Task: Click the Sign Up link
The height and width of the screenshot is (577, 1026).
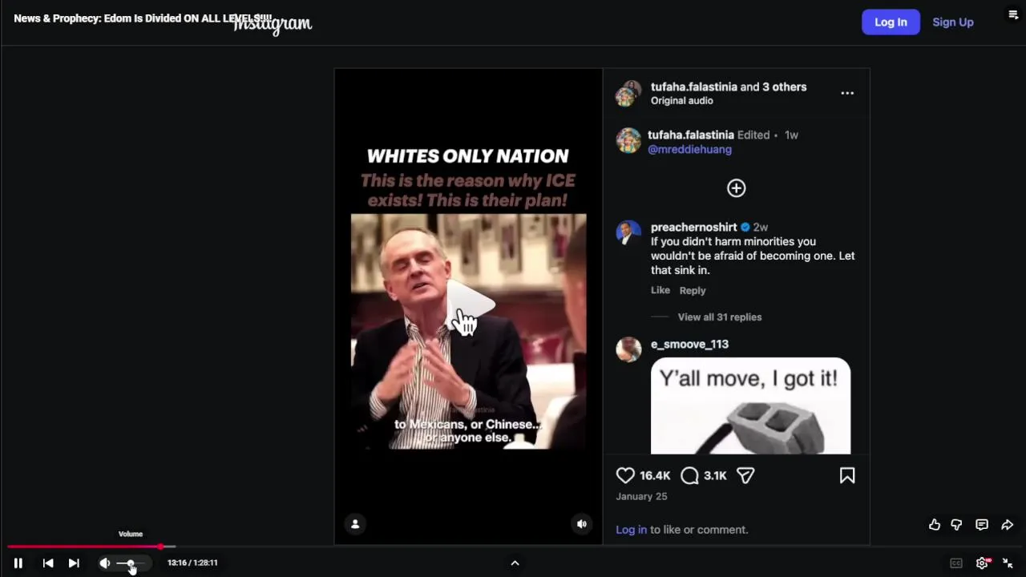Action: tap(953, 22)
